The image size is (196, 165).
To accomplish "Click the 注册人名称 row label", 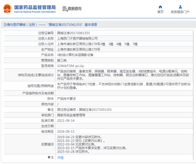I will point(46,39).
